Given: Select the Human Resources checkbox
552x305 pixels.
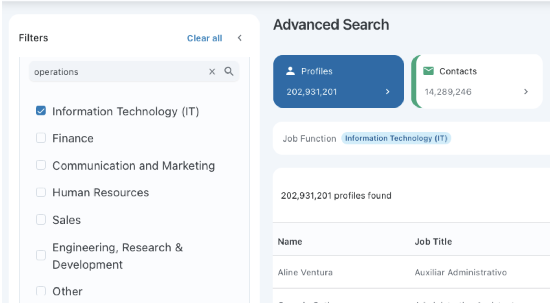Looking at the screenshot, I should pos(41,192).
